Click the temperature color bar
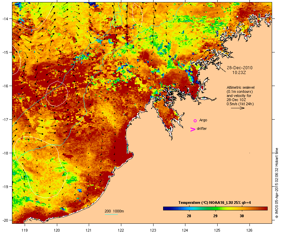 click(x=215, y=208)
